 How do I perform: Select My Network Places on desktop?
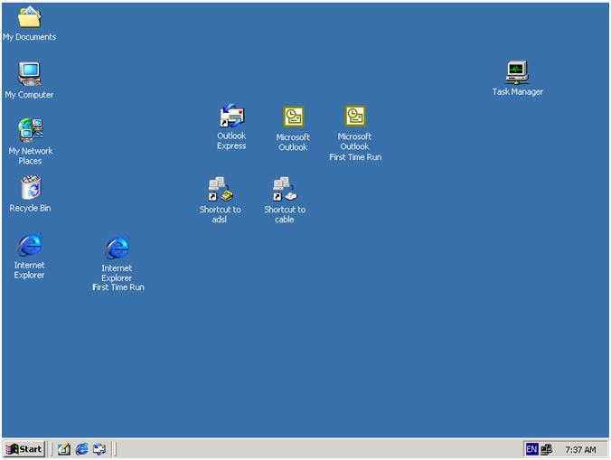[30, 130]
